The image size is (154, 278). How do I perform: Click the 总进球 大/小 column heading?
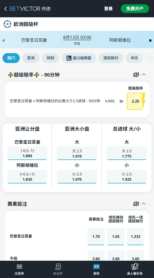127,129
